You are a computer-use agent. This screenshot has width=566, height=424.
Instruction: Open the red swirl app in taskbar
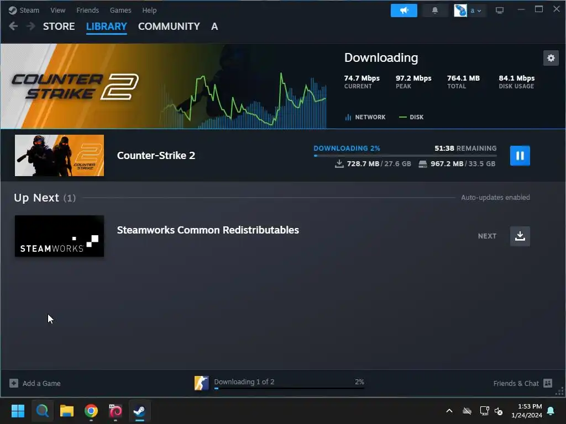click(x=116, y=411)
